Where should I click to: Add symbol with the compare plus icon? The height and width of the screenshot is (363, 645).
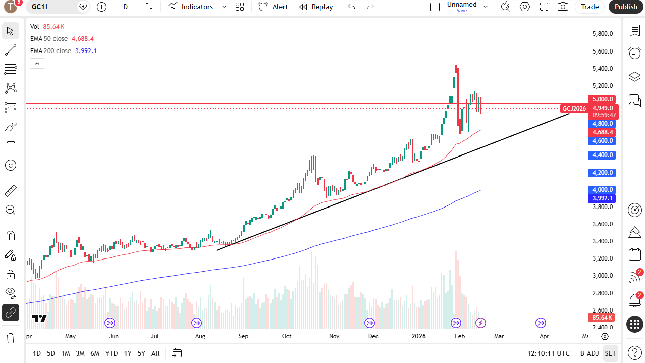click(101, 7)
